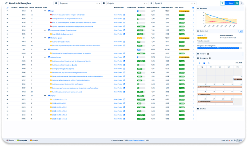Click progress bar of Melhorias gerais row
Viewport: 247px width, 146px height.
[x=141, y=38]
